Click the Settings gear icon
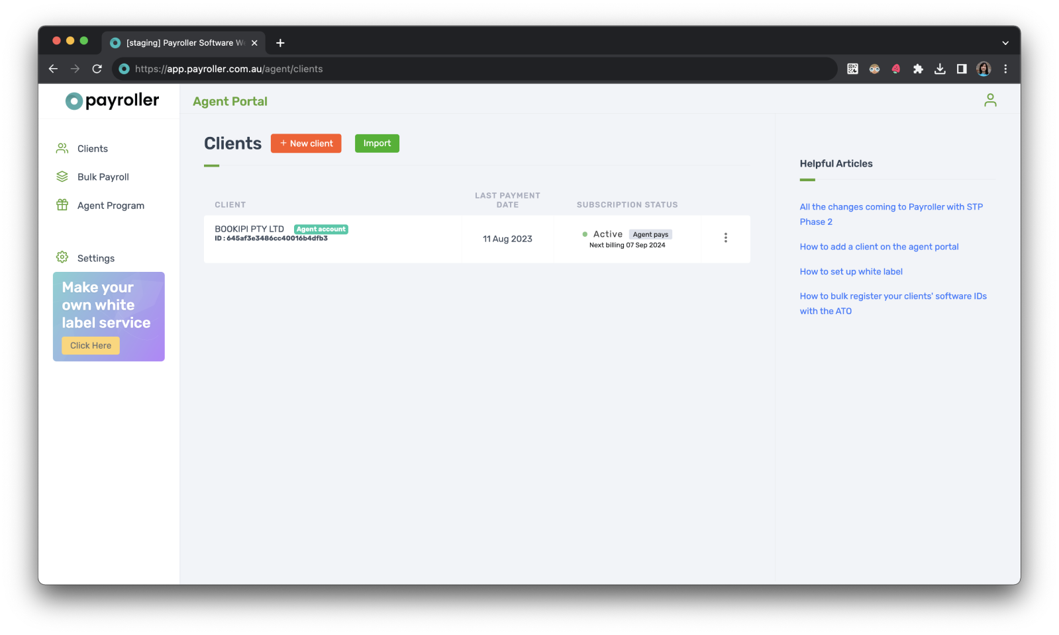The height and width of the screenshot is (635, 1059). (x=62, y=257)
